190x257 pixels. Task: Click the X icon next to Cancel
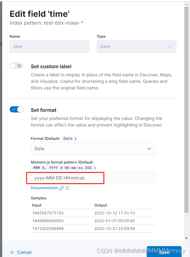(12, 252)
